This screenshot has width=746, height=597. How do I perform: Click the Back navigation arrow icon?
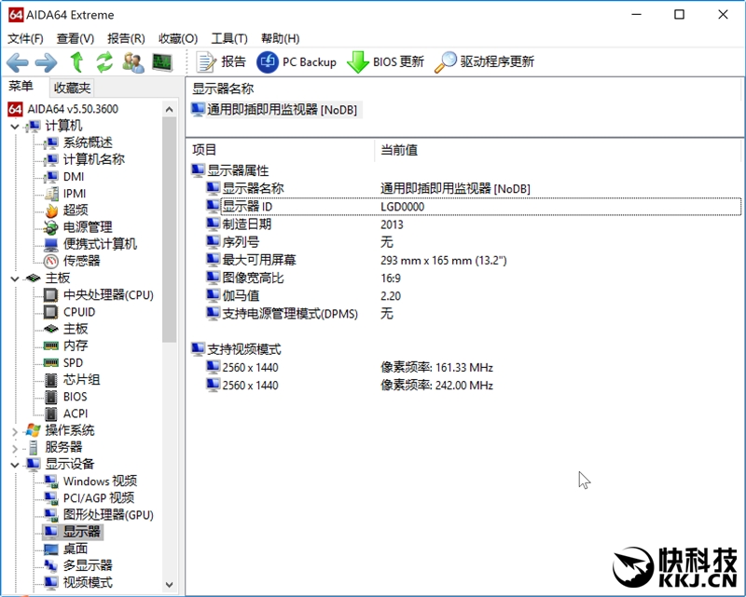[16, 62]
